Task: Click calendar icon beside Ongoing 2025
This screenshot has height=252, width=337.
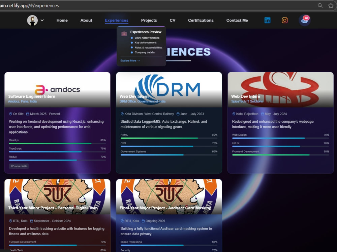Action: click(x=143, y=221)
